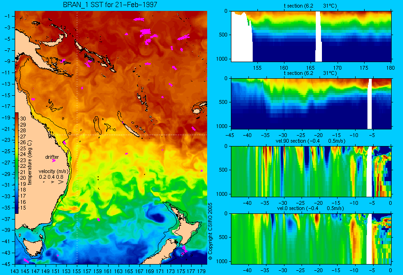Screen dimensions: 403x275
Task: Click the '-1' latitude tick on the map axis
Action: click(8, 16)
